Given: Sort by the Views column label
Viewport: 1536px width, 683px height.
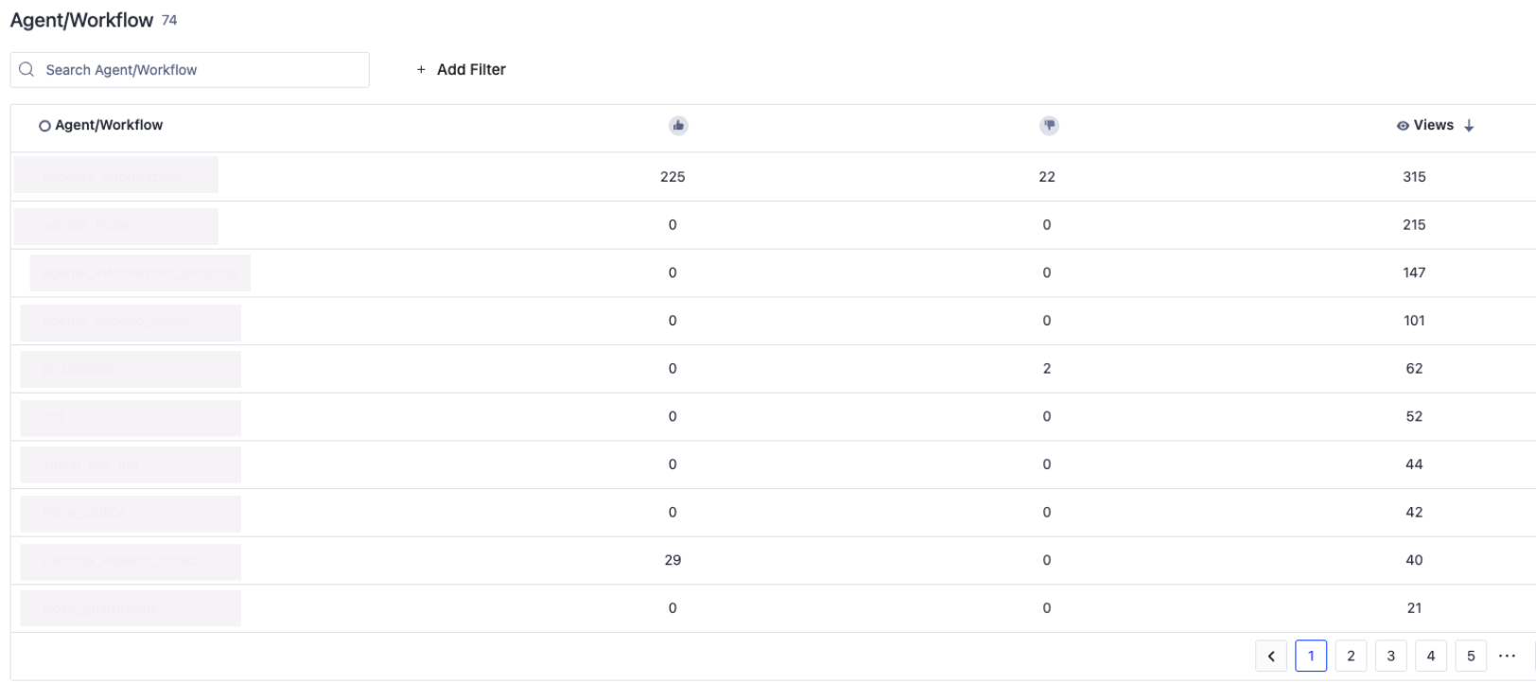Looking at the screenshot, I should pyautogui.click(x=1433, y=125).
